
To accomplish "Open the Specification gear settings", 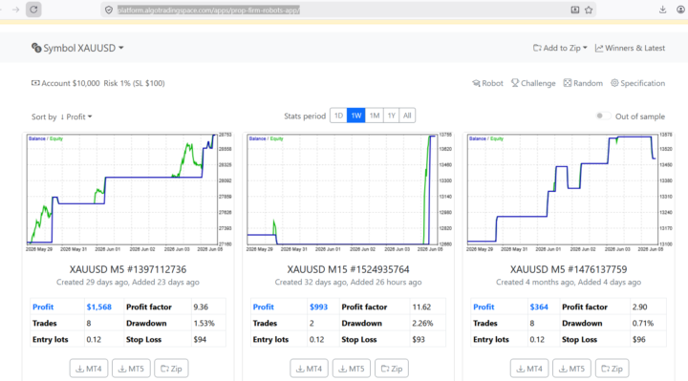I will tap(637, 83).
